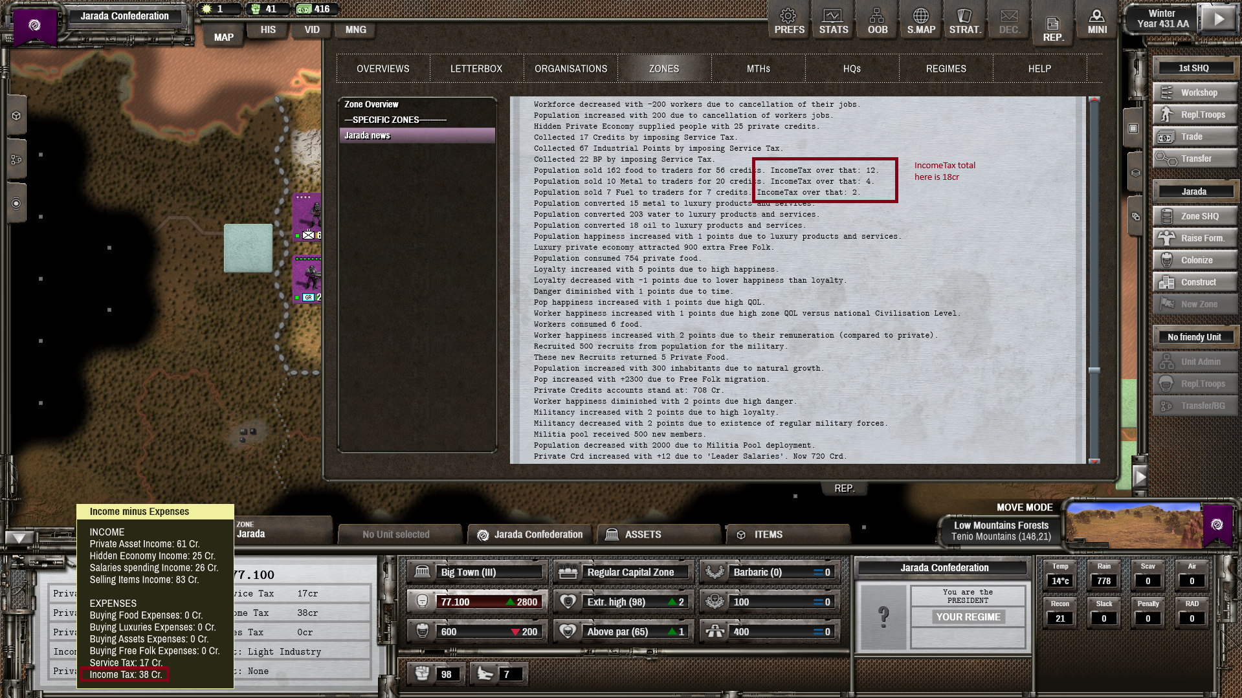Open the REP. reports icon
Viewport: 1242px width, 698px height.
1053,28
